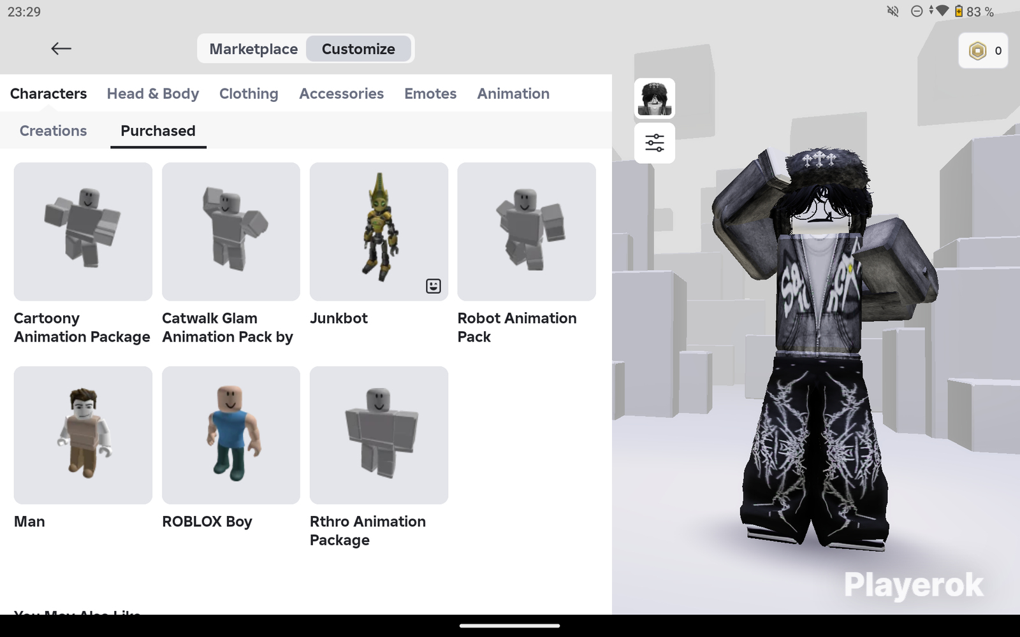Select Catwalk Glam Animation Pack thumbnail
This screenshot has height=637, width=1020.
point(231,231)
